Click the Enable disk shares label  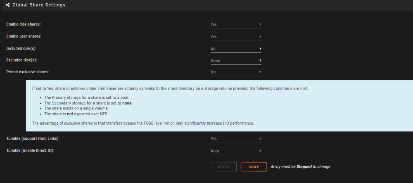(24, 24)
